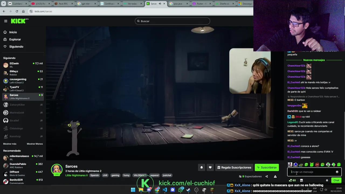Click the KICK logo

tap(19, 21)
